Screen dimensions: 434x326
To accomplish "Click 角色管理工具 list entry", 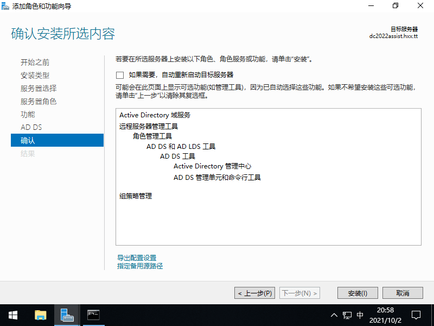I will 152,136.
